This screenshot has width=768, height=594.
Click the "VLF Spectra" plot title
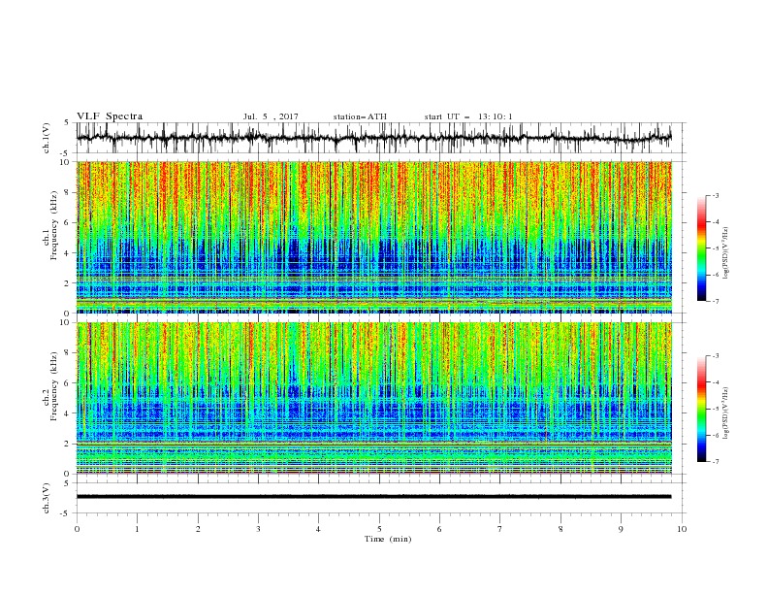click(x=110, y=116)
